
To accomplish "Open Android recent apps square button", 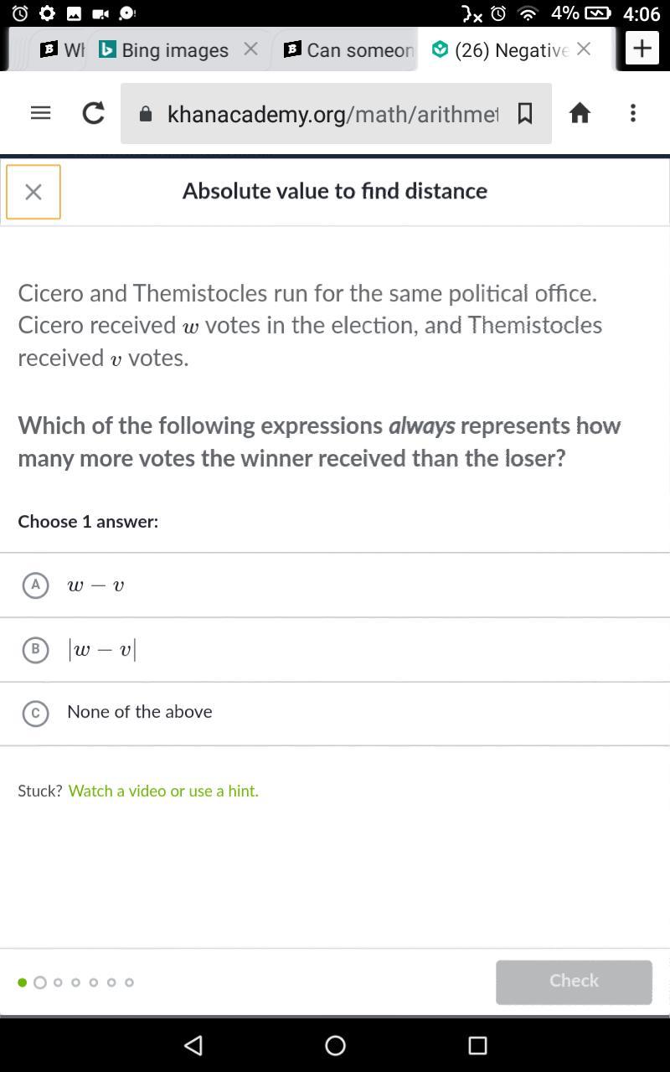I will pos(477,1044).
